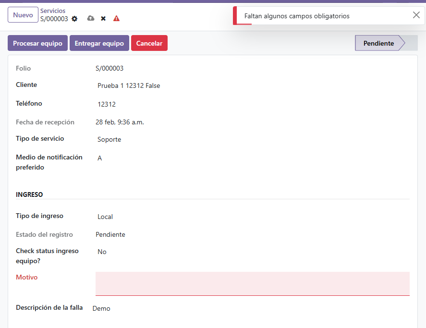426x328 pixels.
Task: Edit the Medio de notificación preferido field
Action: coord(99,158)
